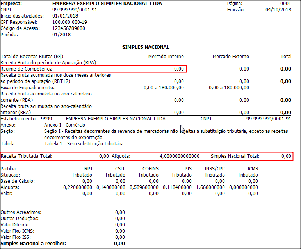Select Mercado Interno range 0,00 a 180.000,00
The image size is (301, 249).
point(164,88)
